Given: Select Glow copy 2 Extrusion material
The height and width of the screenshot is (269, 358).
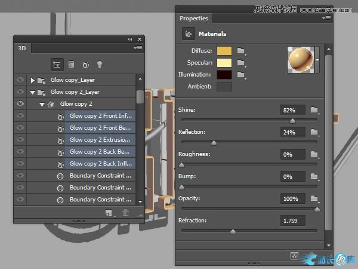Looking at the screenshot, I should tap(100, 140).
